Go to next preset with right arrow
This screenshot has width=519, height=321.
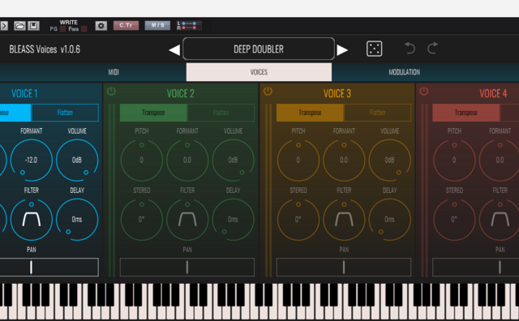click(x=342, y=50)
